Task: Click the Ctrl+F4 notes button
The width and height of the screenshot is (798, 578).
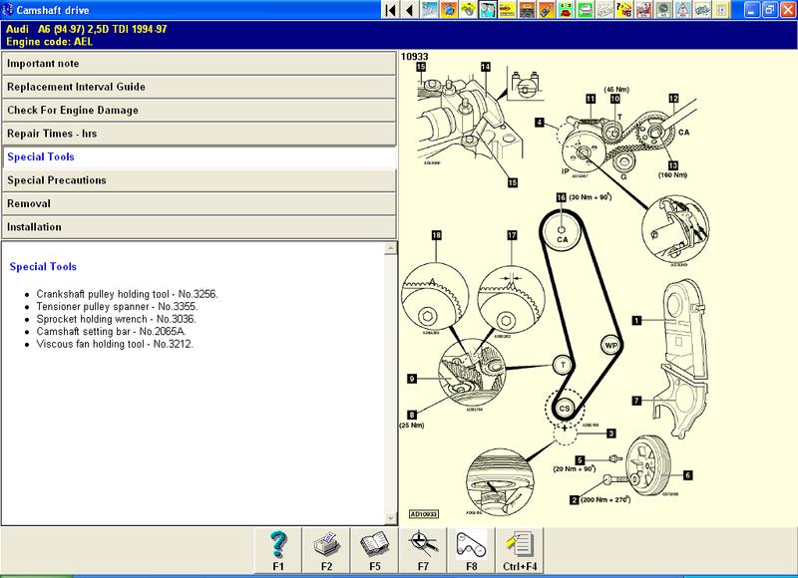Action: (517, 550)
